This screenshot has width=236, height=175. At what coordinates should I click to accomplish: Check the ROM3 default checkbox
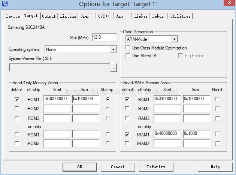point(17,118)
